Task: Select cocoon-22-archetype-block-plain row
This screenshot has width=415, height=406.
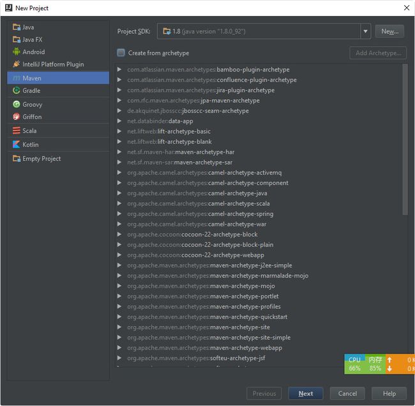Action: [259, 245]
